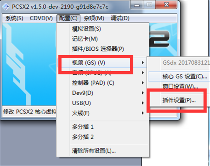
Task: Open the CDVD(V) menu
Action: (x=41, y=18)
